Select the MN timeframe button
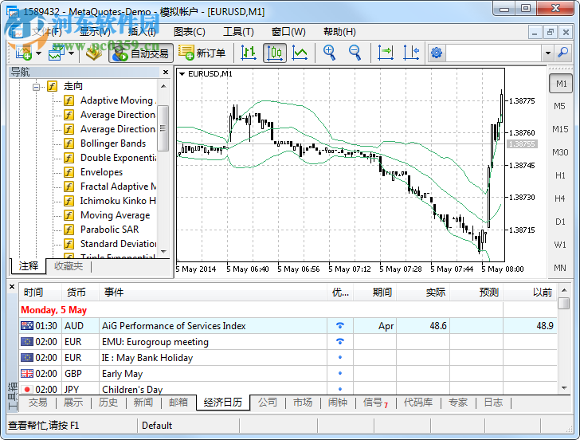This screenshot has height=440, width=580. (x=559, y=268)
